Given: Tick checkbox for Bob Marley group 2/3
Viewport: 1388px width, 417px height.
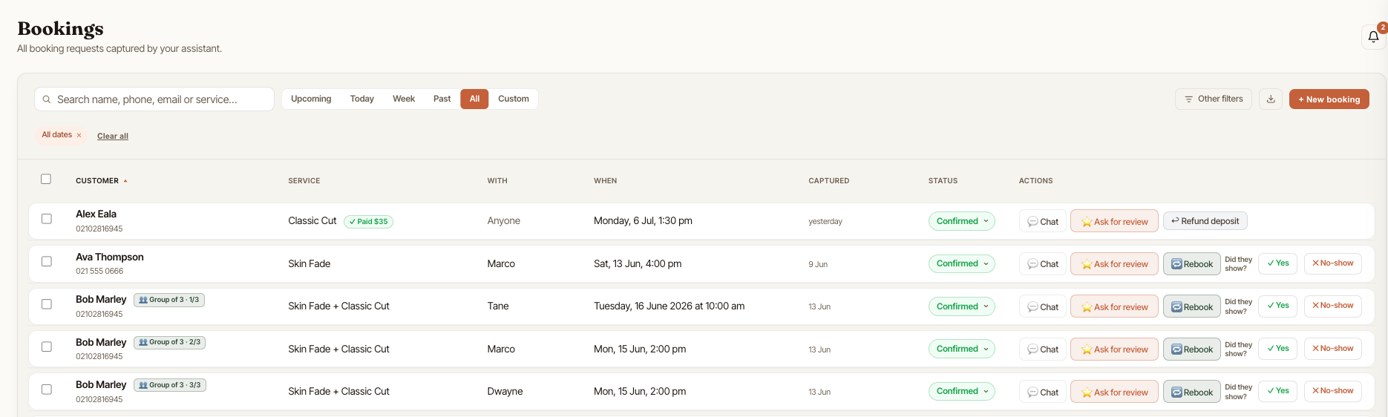Looking at the screenshot, I should pyautogui.click(x=47, y=347).
